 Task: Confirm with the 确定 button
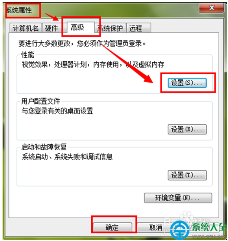pyautogui.click(x=112, y=228)
